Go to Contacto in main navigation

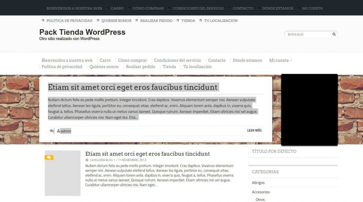[x=217, y=60]
